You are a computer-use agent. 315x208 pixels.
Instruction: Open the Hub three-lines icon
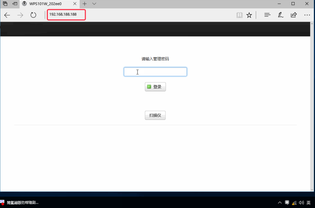267,15
